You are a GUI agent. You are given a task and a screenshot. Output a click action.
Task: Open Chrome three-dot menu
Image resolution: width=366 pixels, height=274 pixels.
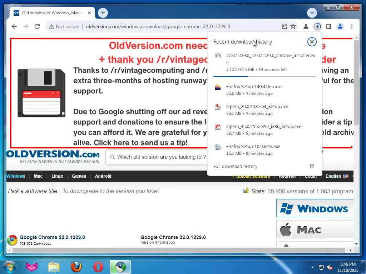pos(352,26)
